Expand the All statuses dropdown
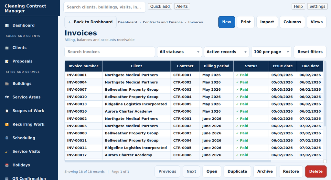The width and height of the screenshot is (331, 180). (179, 52)
